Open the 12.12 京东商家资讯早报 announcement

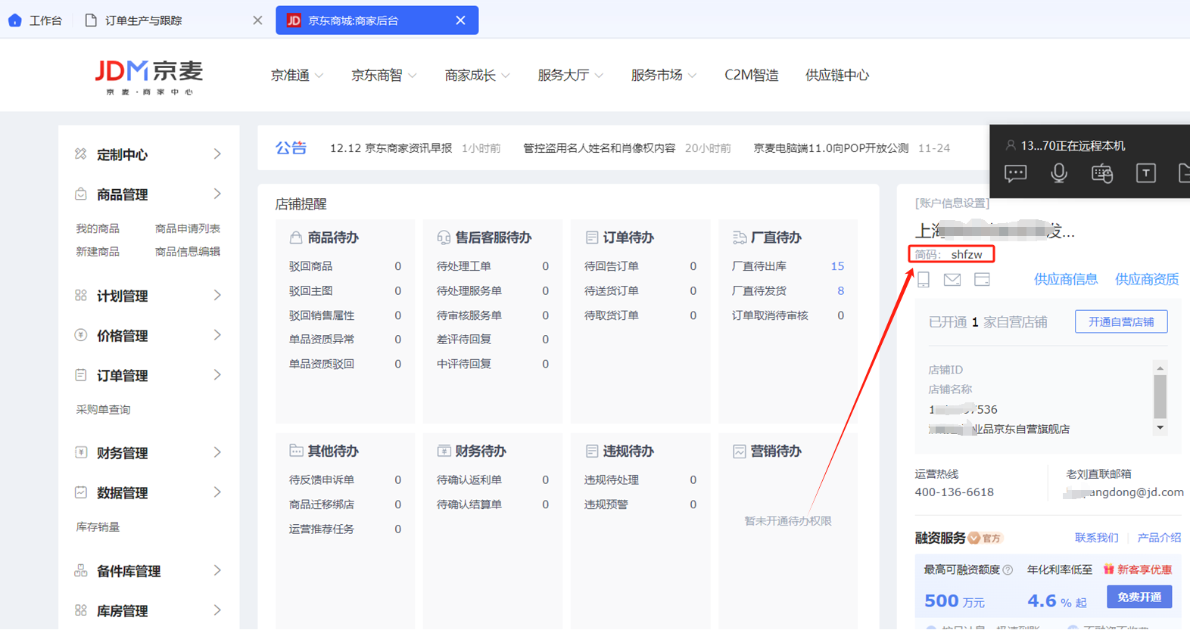391,148
